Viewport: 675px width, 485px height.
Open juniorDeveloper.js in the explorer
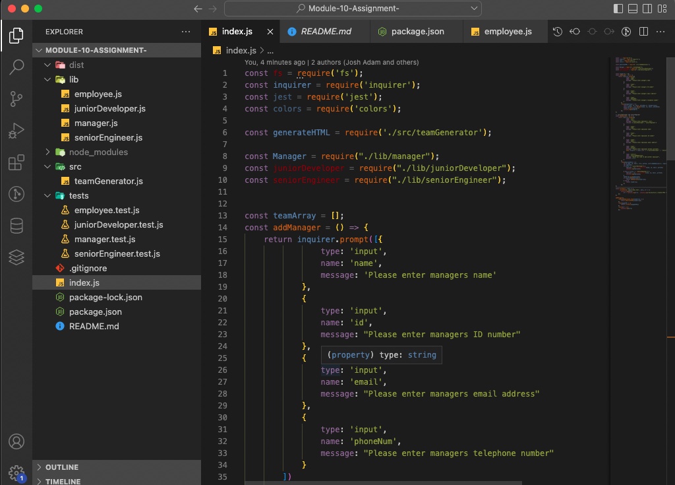click(x=117, y=109)
